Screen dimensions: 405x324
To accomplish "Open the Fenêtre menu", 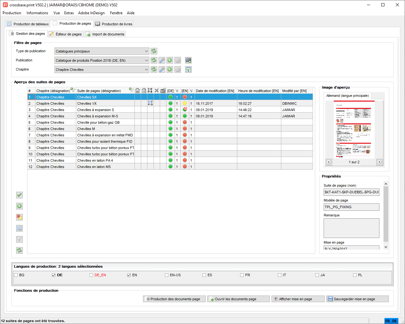I will 116,13.
